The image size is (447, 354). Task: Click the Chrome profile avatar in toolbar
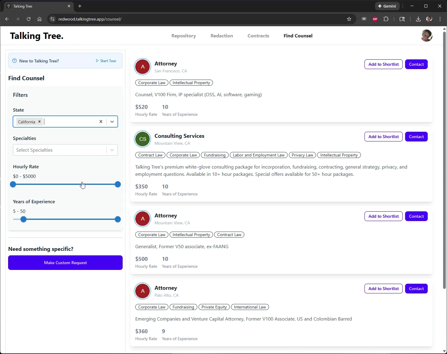(x=429, y=19)
